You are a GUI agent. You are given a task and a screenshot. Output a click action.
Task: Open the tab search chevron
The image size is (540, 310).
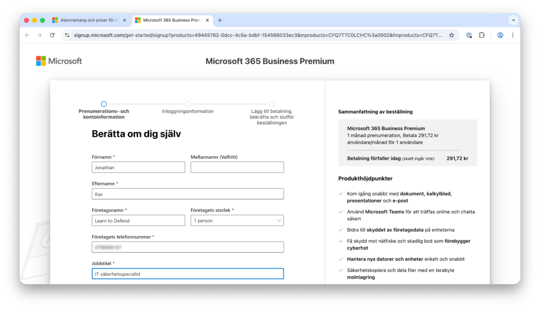513,21
